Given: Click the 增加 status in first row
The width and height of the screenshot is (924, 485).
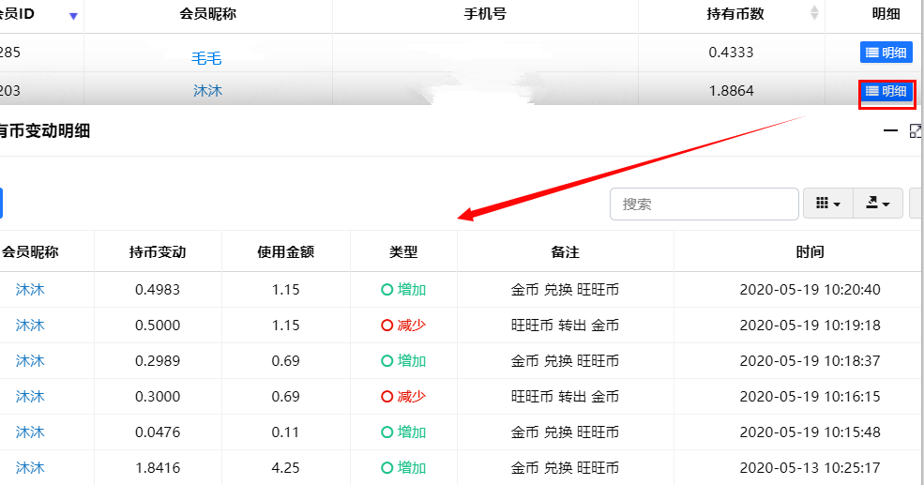Looking at the screenshot, I should point(403,289).
